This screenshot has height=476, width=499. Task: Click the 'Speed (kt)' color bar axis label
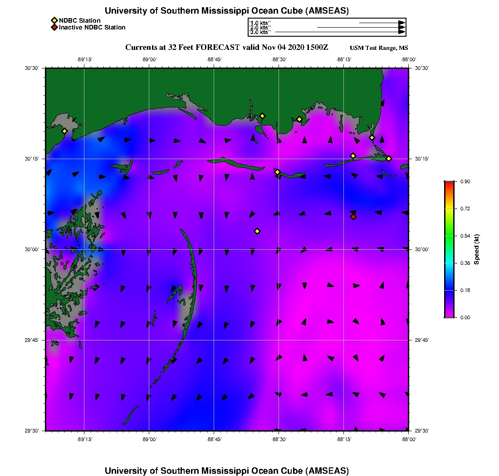[x=476, y=249]
